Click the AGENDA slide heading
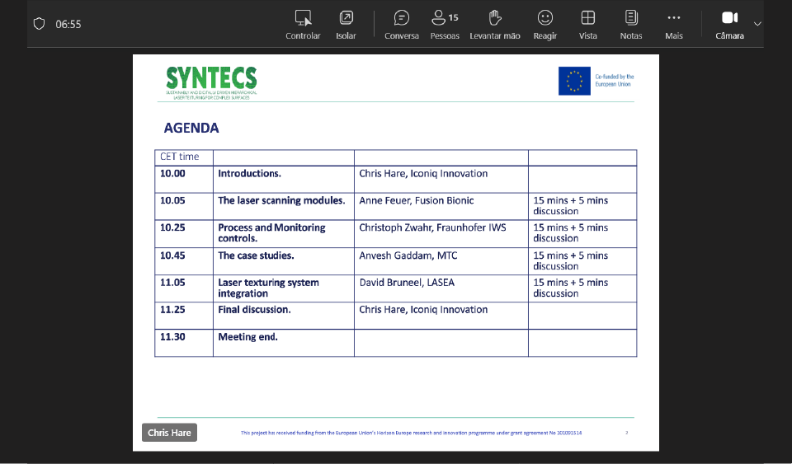The height and width of the screenshot is (464, 792). tap(191, 128)
